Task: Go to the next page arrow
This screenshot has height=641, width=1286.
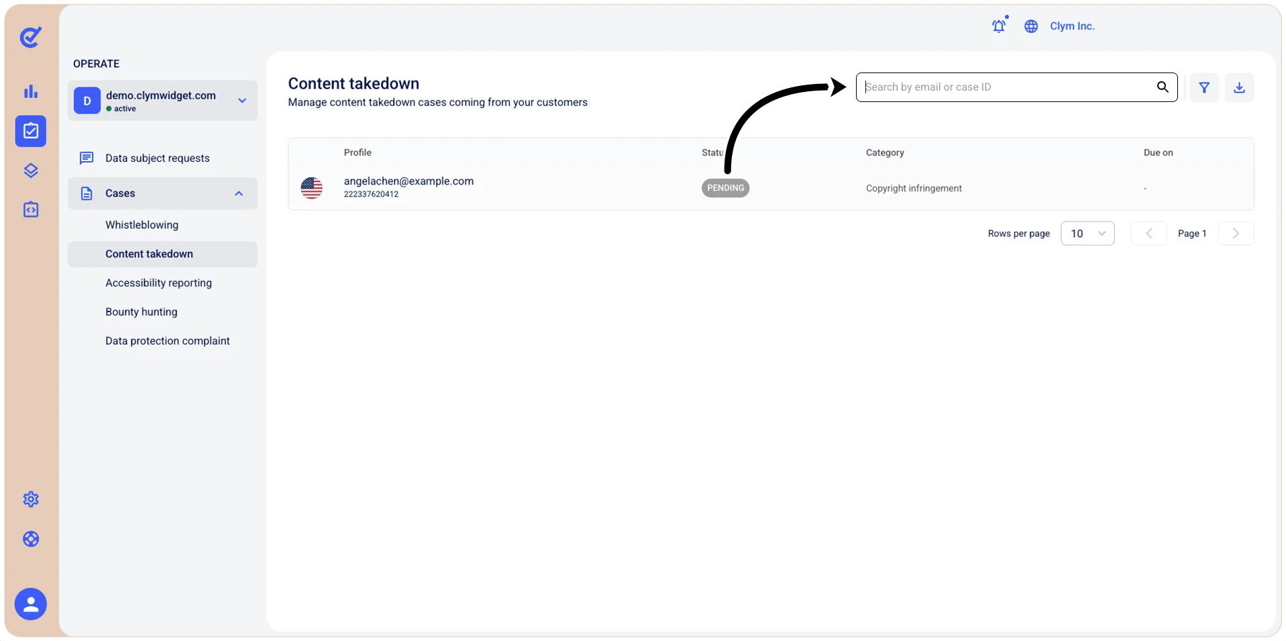Action: pyautogui.click(x=1236, y=234)
